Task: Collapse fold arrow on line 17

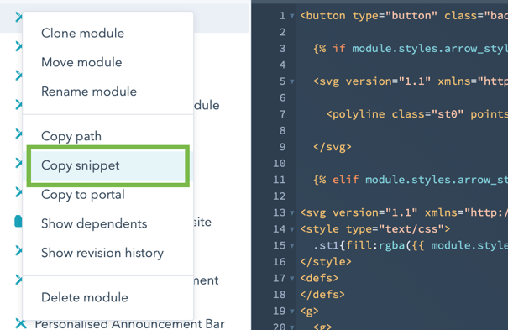Action: pyautogui.click(x=292, y=279)
